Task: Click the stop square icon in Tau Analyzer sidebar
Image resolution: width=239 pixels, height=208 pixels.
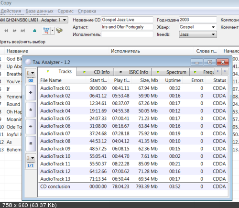Action: [31, 143]
